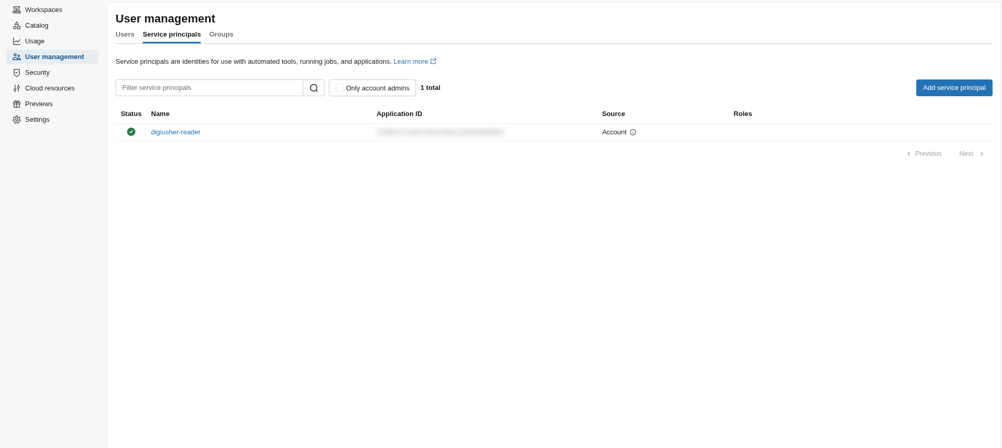Open Usage in the sidebar
This screenshot has width=1002, height=448.
[x=52, y=41]
